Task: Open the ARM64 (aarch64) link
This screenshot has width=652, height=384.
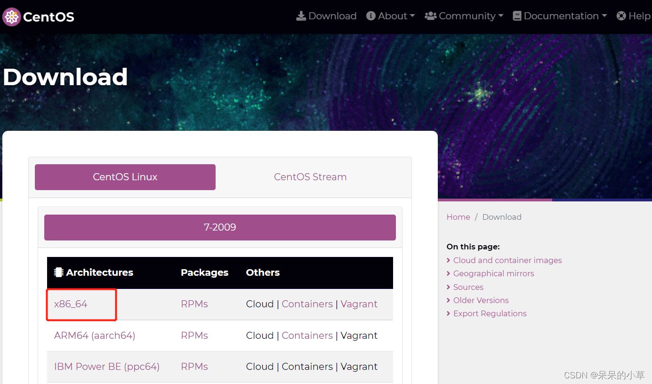Action: [95, 336]
